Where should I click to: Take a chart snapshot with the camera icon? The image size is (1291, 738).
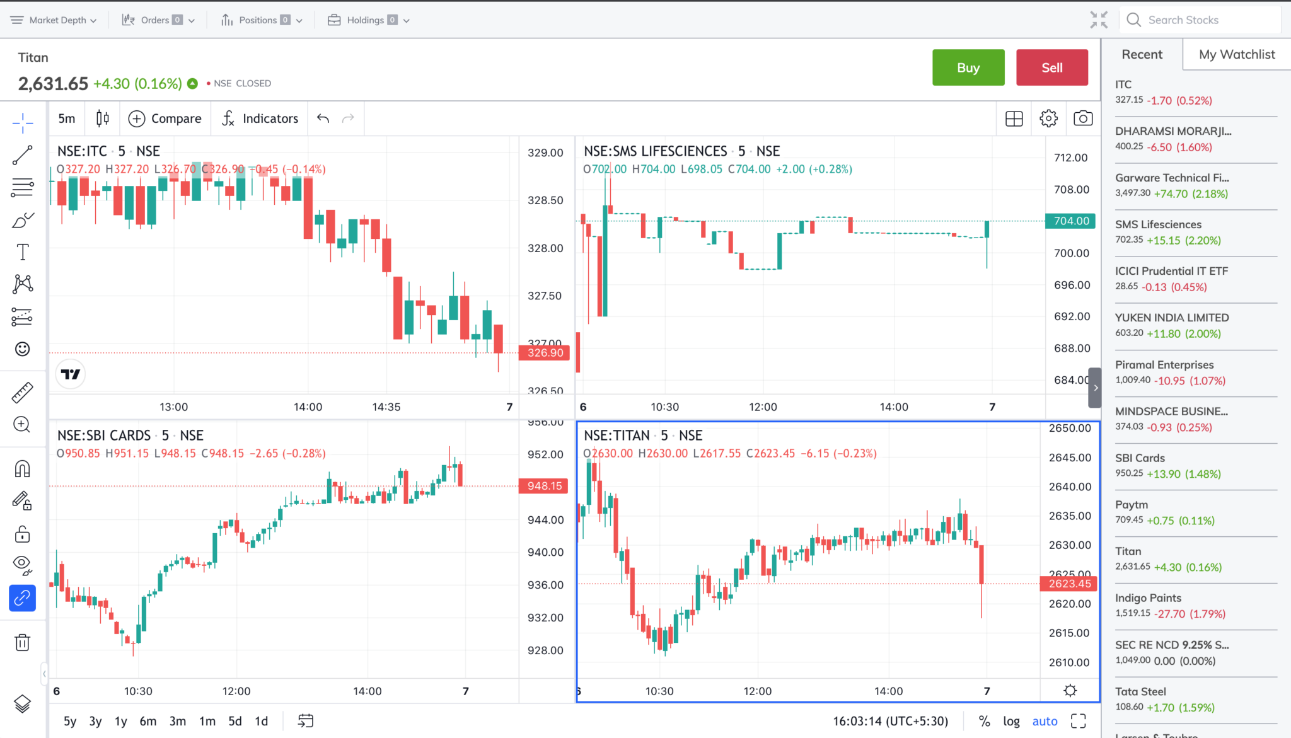[x=1082, y=118]
